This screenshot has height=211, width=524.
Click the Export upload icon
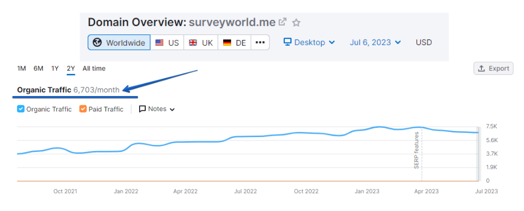tap(481, 69)
